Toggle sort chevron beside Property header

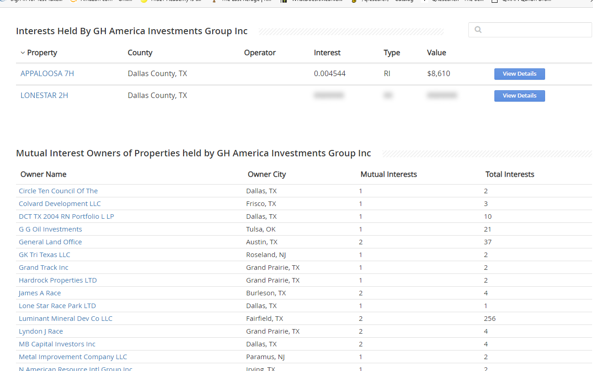23,53
